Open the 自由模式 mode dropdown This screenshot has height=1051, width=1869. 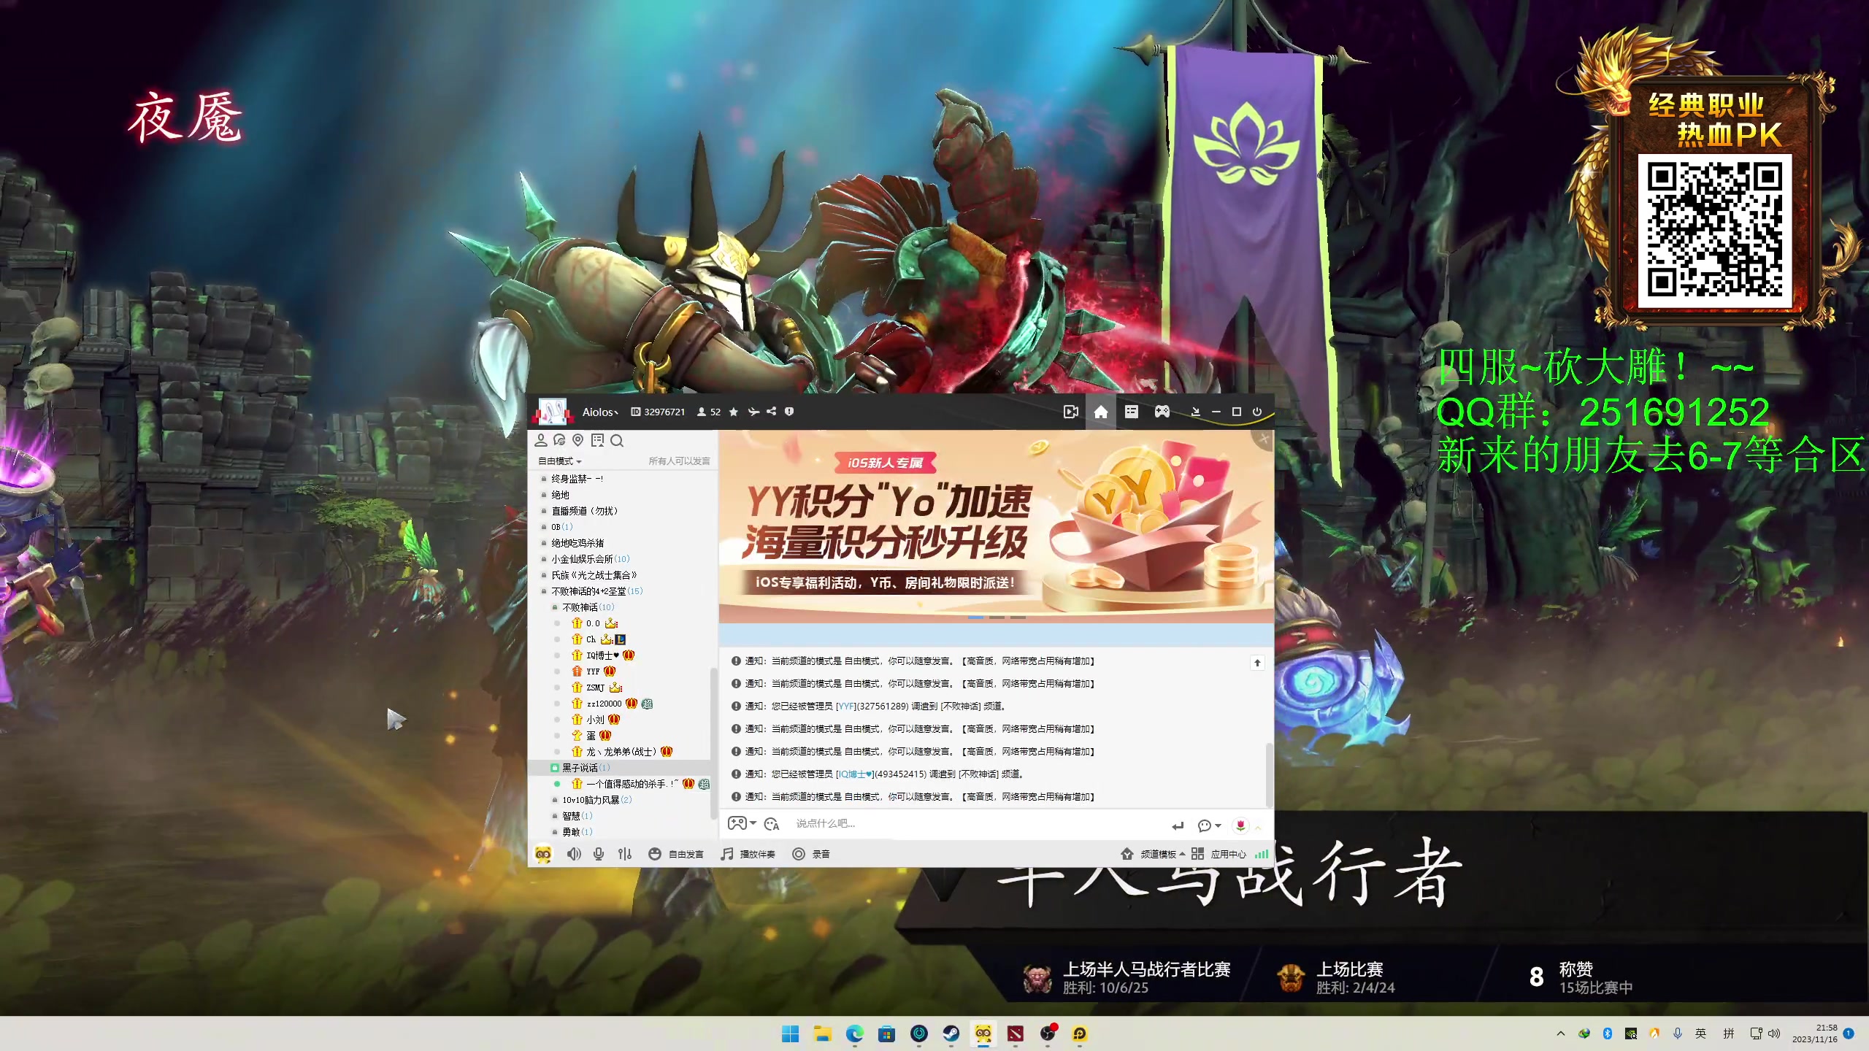[560, 461]
